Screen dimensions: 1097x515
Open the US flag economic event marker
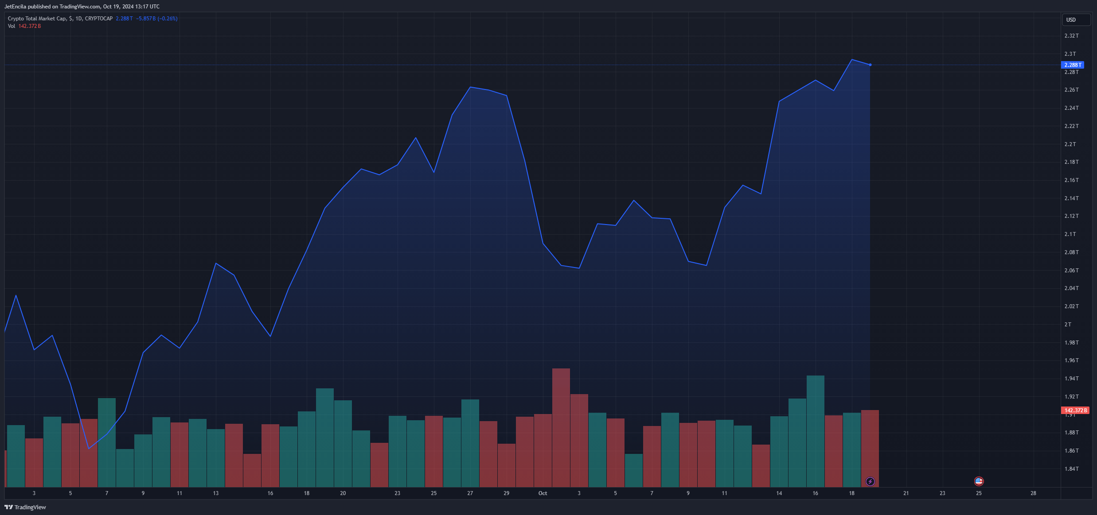979,481
